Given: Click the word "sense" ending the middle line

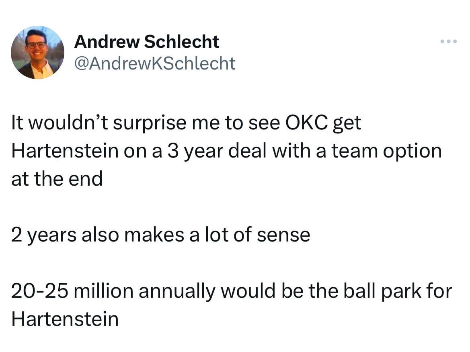Looking at the screenshot, I should point(283,235).
